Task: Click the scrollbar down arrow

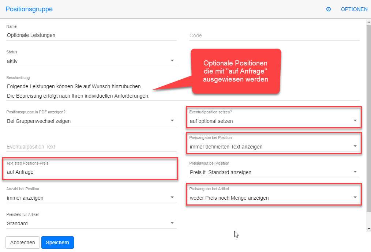Action: [369, 229]
